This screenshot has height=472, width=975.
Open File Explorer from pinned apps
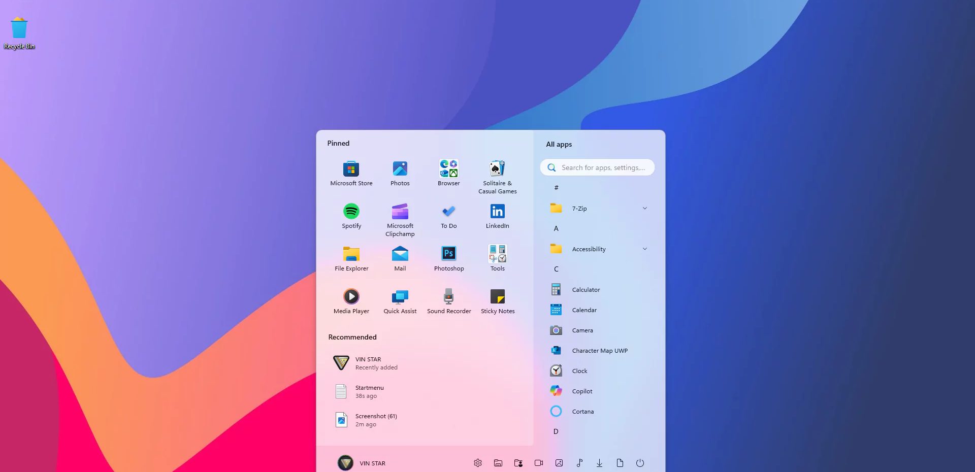[x=351, y=259]
